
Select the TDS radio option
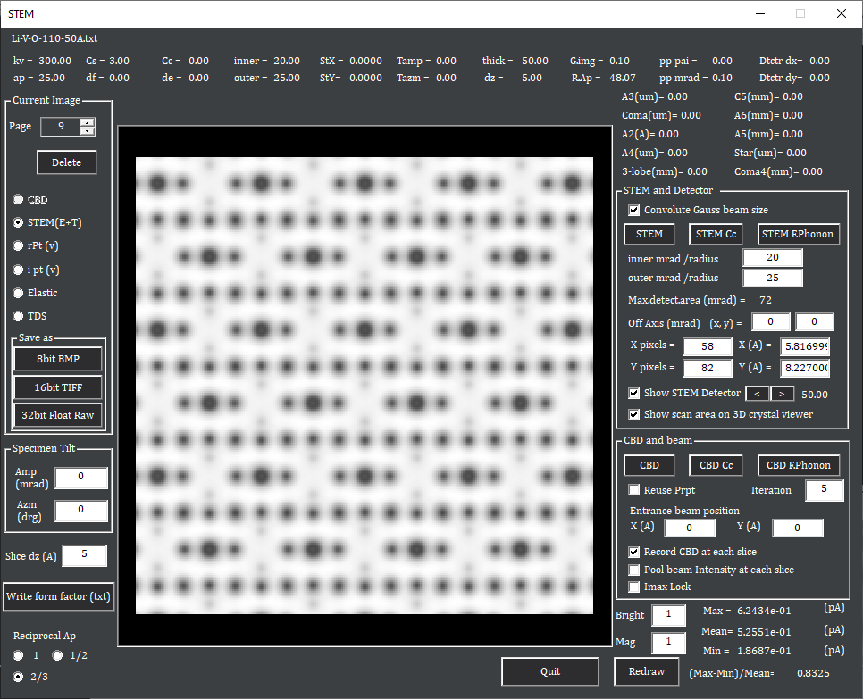click(x=18, y=316)
